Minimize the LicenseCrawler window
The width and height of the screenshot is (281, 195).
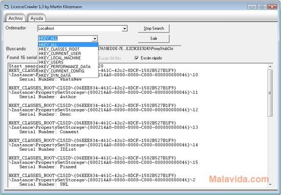pyautogui.click(x=251, y=7)
